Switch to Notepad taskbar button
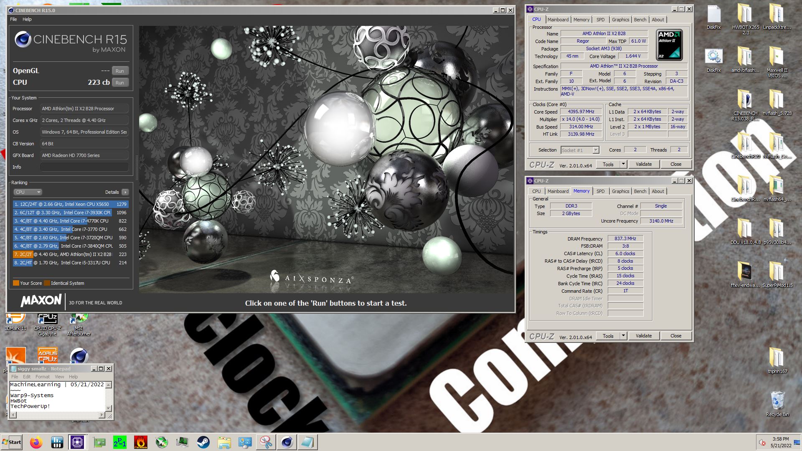The image size is (802, 451). tap(307, 442)
